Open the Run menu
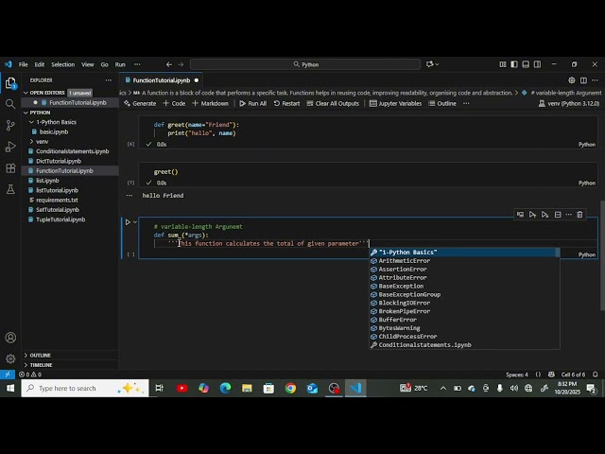Image resolution: width=605 pixels, height=454 pixels. [x=120, y=64]
